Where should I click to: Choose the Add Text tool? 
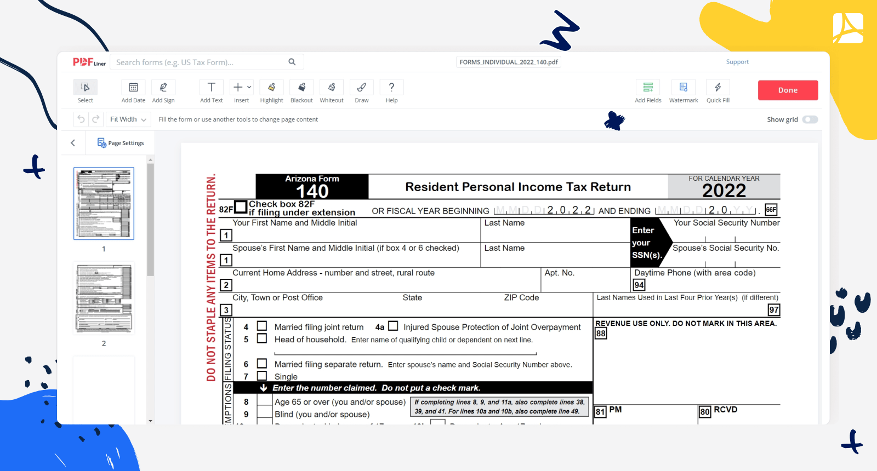pos(212,87)
